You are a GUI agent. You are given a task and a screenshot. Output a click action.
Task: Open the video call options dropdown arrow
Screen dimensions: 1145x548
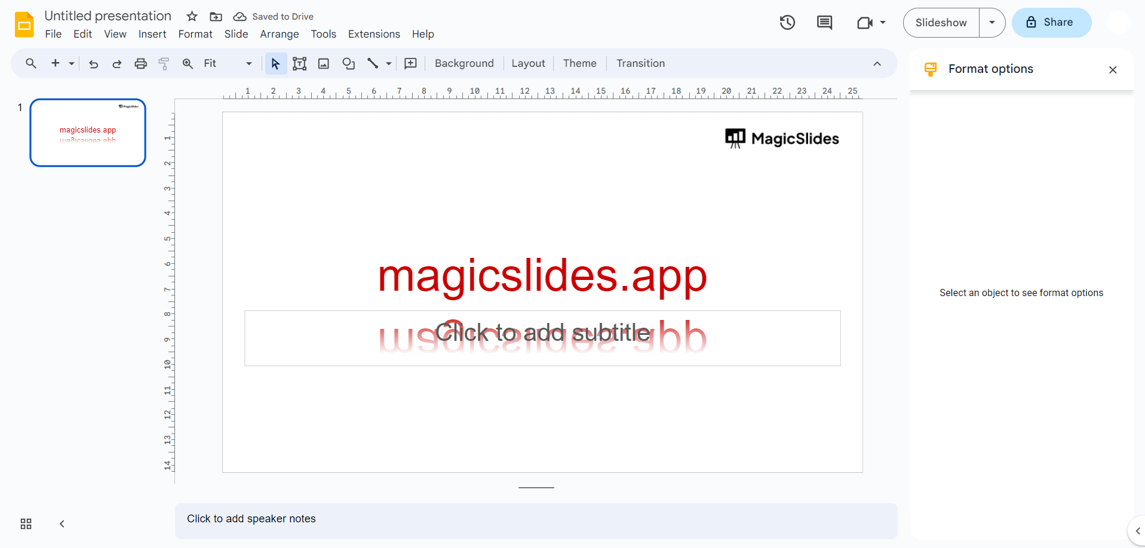pos(882,23)
